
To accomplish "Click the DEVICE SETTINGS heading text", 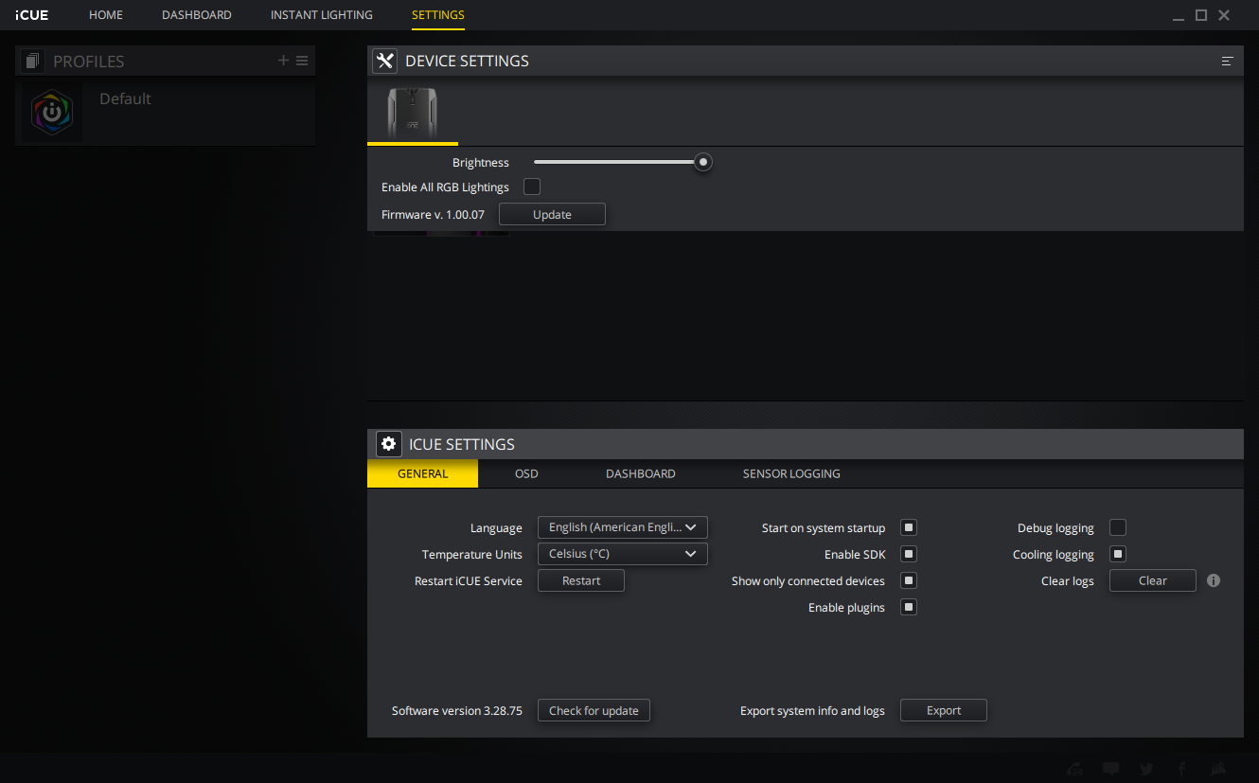I will coord(467,61).
